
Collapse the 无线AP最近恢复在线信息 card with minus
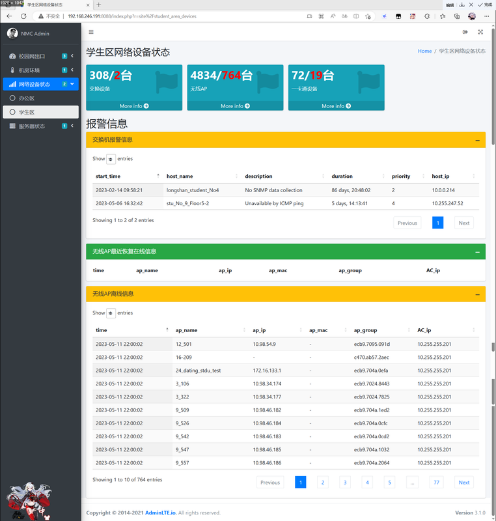point(477,252)
